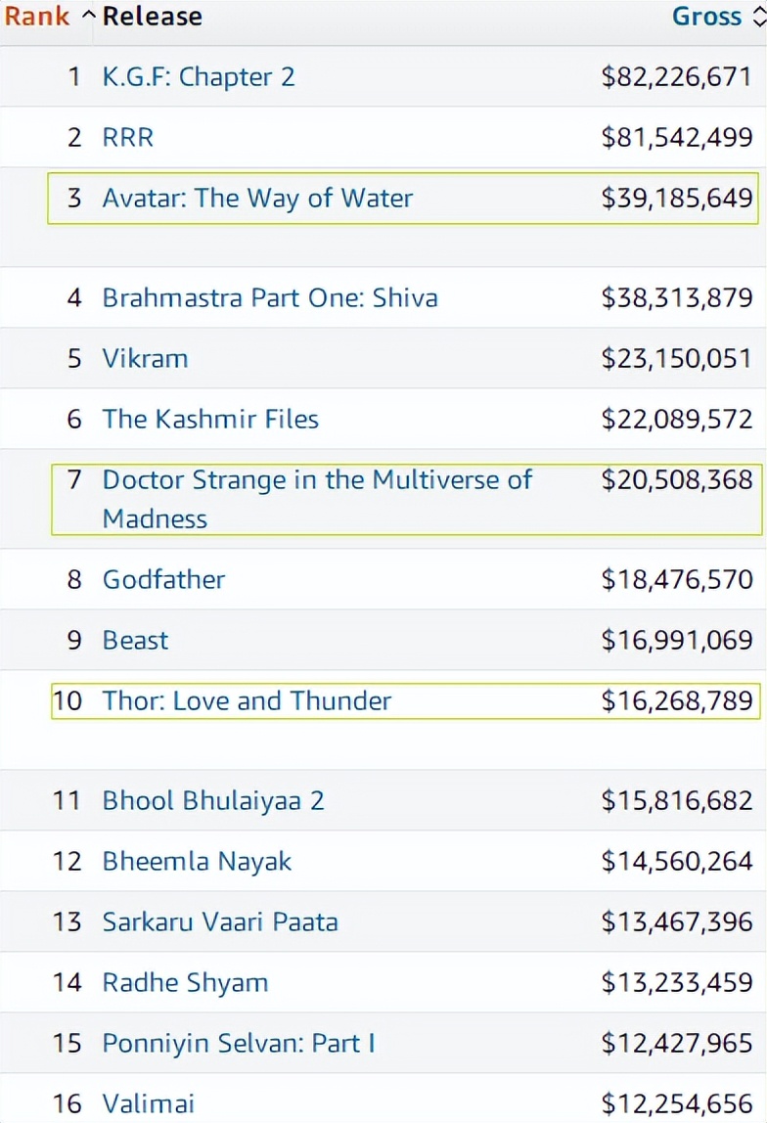The width and height of the screenshot is (767, 1123).
Task: Open the Bhool Bhulaiyaa 2 link
Action: point(212,800)
